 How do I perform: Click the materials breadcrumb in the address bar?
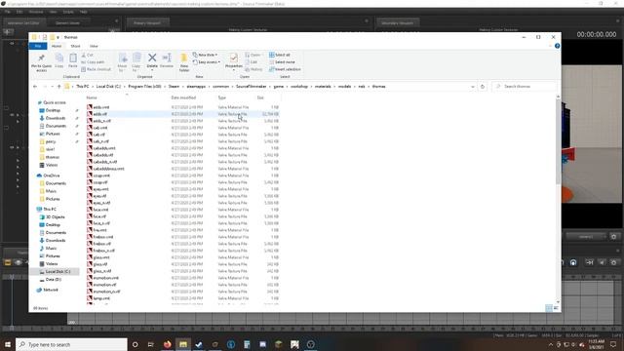(323, 87)
